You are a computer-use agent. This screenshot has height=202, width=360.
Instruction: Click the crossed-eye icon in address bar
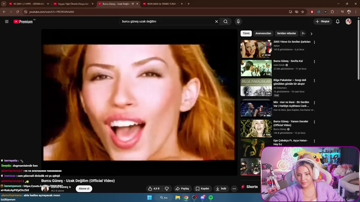[296, 12]
